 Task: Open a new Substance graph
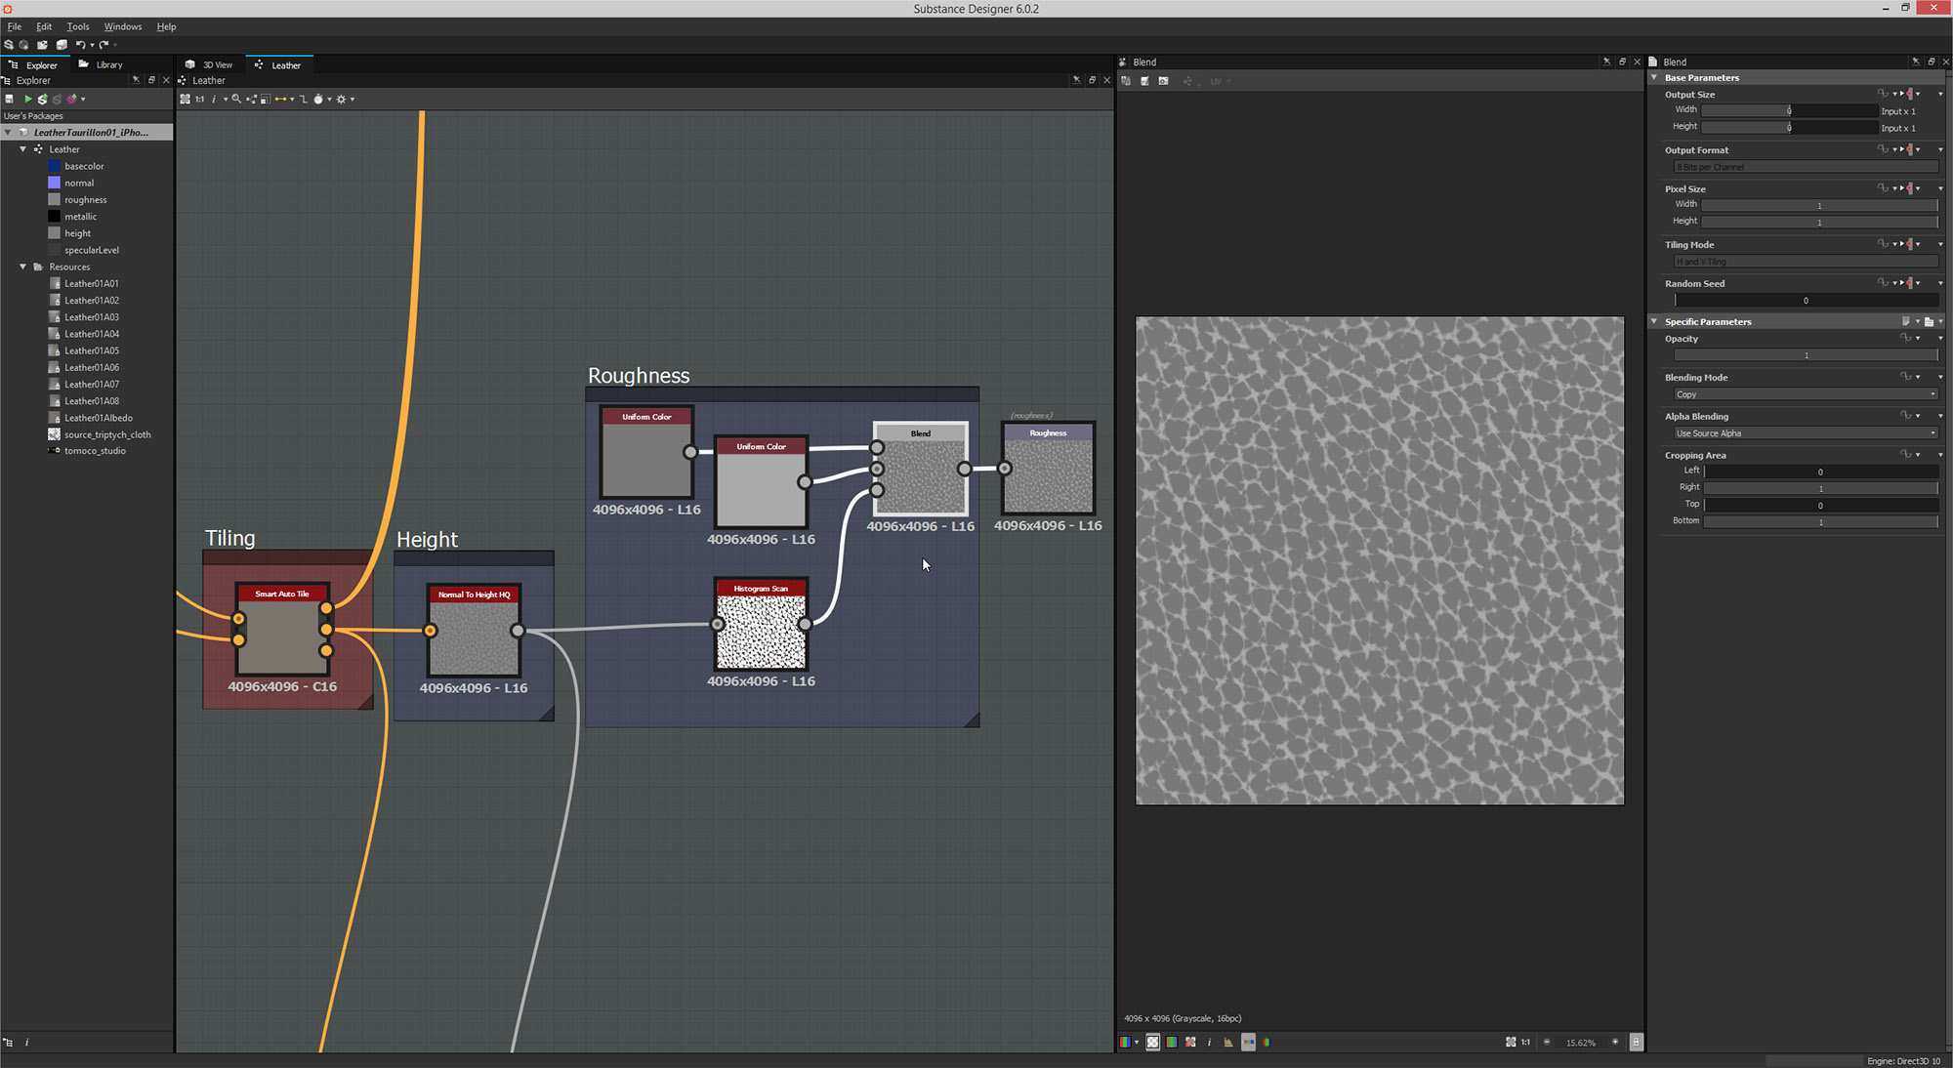(10, 44)
